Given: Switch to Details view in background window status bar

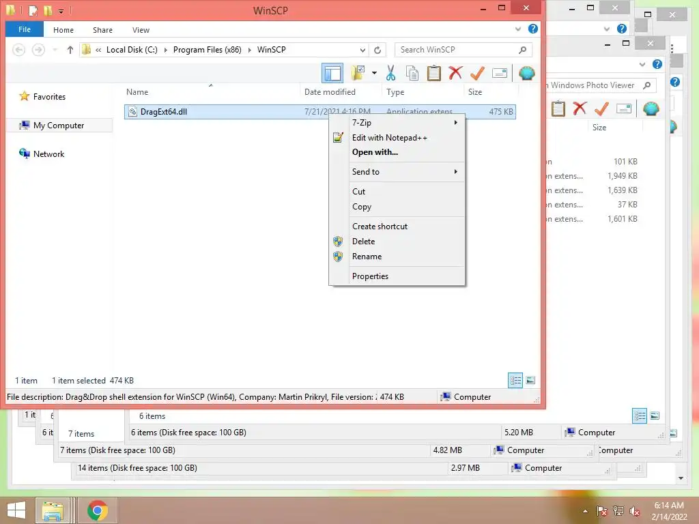Looking at the screenshot, I should 640,416.
